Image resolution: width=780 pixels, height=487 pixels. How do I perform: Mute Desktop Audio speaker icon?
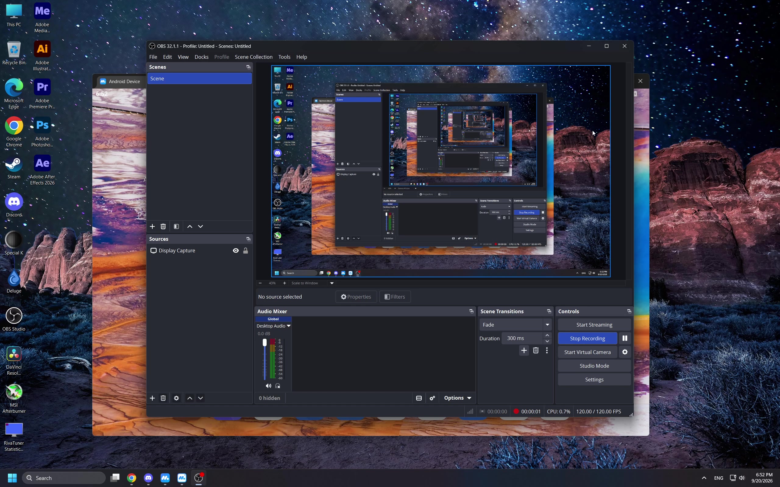coord(268,386)
